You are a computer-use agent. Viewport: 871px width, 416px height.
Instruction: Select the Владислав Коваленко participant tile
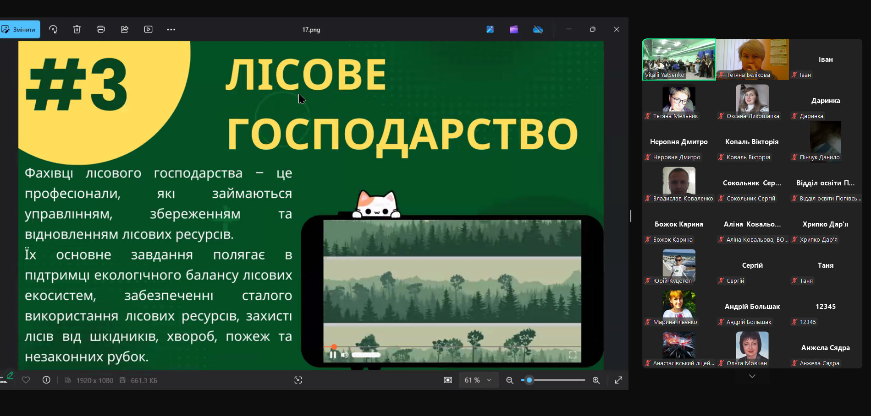(679, 183)
